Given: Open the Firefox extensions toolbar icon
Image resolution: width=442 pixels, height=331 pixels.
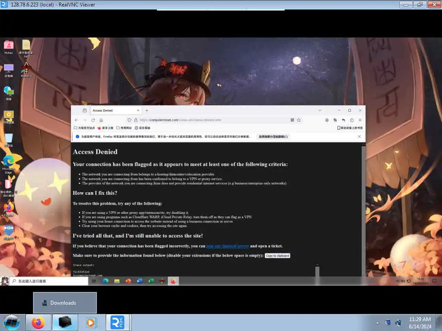Looking at the screenshot, I should [x=352, y=120].
